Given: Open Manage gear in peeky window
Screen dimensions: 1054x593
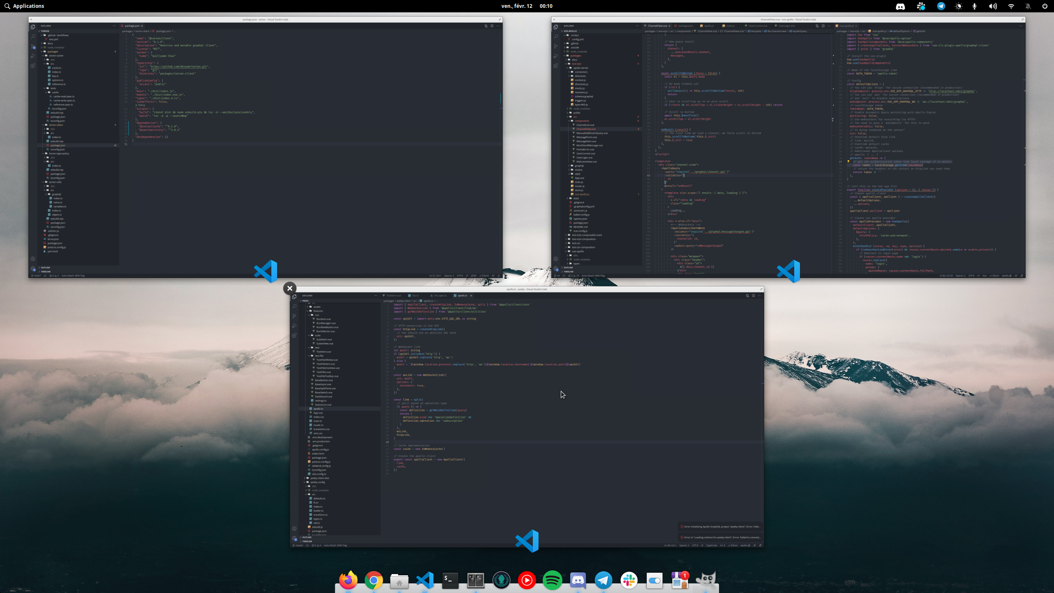Looking at the screenshot, I should (x=294, y=538).
